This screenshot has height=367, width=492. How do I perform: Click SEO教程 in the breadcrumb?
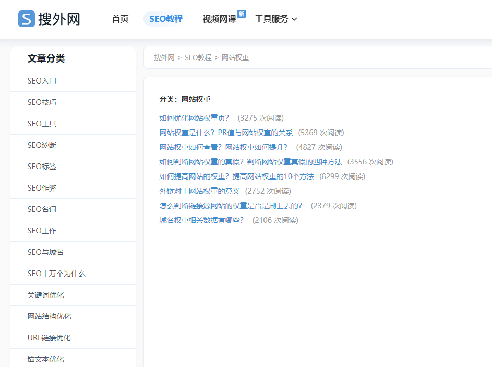(198, 57)
